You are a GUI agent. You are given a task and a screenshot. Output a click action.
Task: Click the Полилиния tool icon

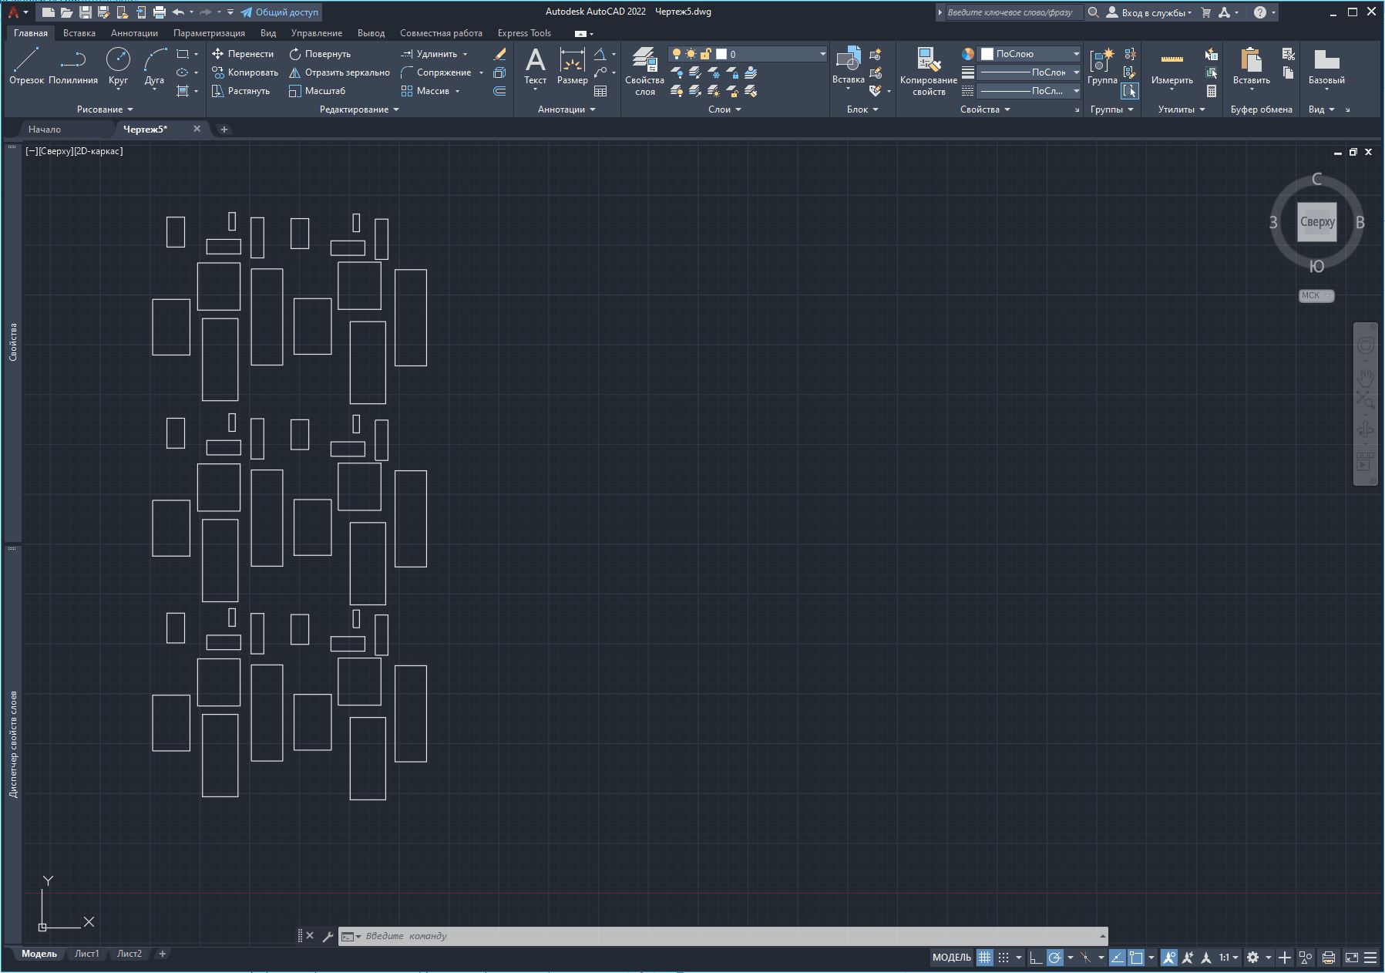coord(73,65)
